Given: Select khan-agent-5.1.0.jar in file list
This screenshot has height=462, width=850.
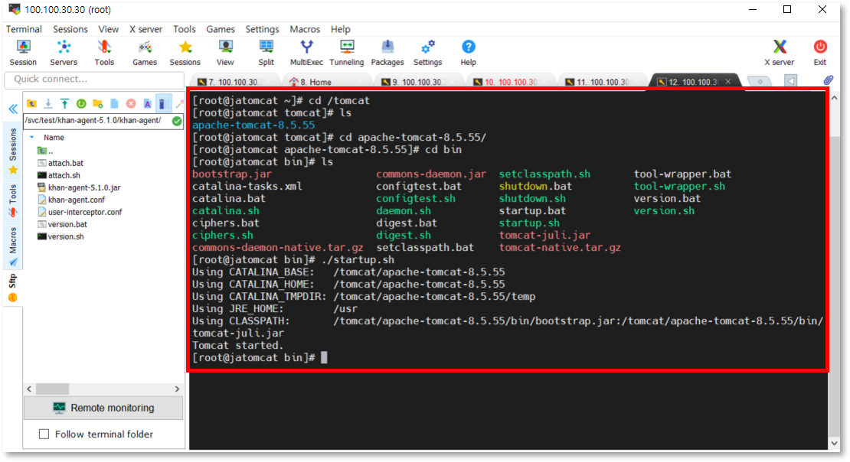Looking at the screenshot, I should click(83, 187).
